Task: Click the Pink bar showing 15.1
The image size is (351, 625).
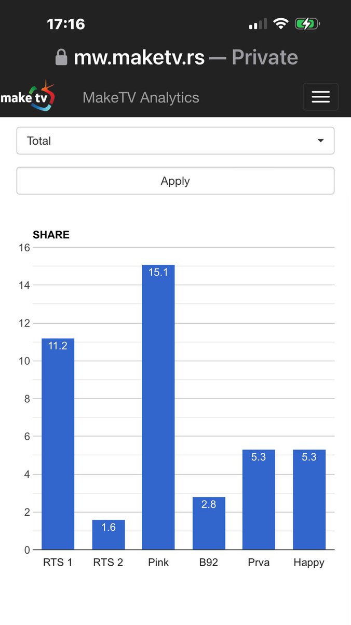Action: [x=158, y=407]
